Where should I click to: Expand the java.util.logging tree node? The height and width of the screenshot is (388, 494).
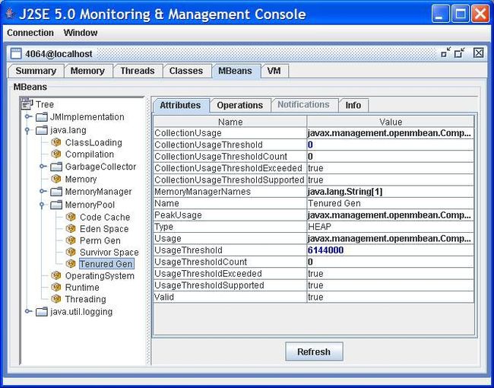pos(28,311)
